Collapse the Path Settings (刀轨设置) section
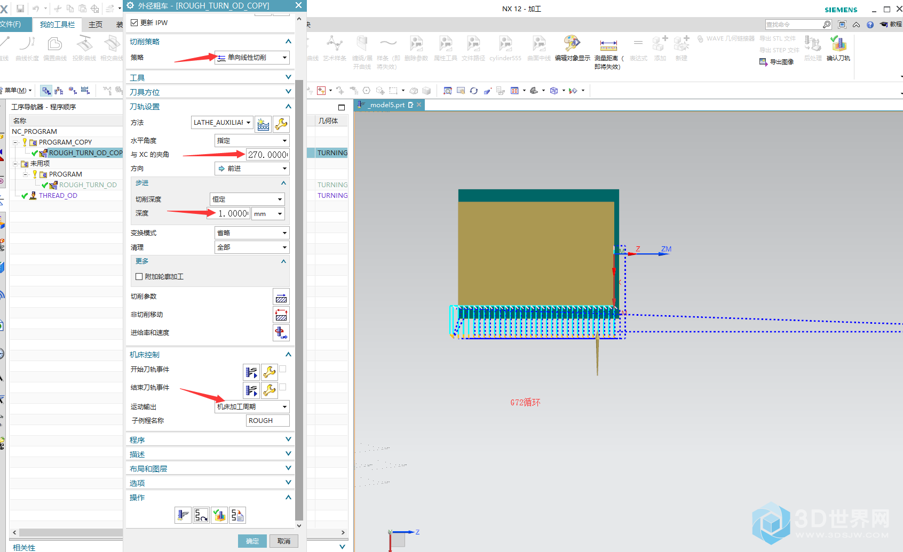Screen dimensions: 903x552 pos(210,107)
